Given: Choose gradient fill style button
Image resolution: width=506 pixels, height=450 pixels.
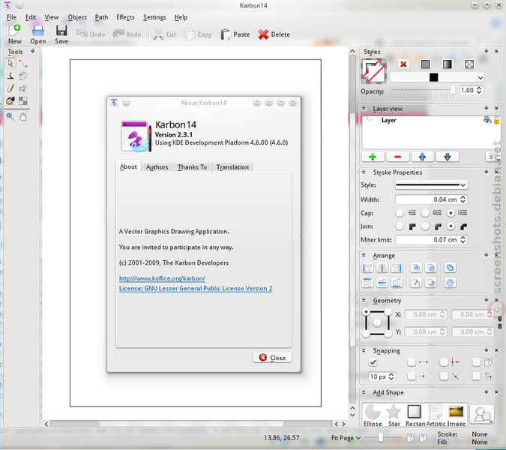Looking at the screenshot, I should click(448, 64).
